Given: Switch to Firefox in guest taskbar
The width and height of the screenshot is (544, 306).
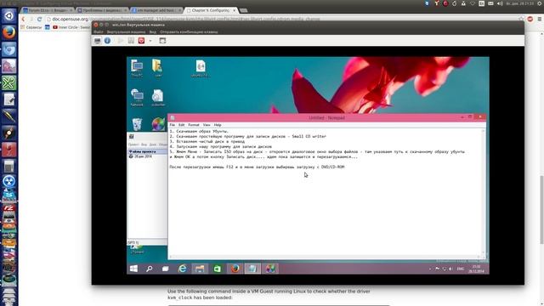Looking at the screenshot, I should (235, 269).
